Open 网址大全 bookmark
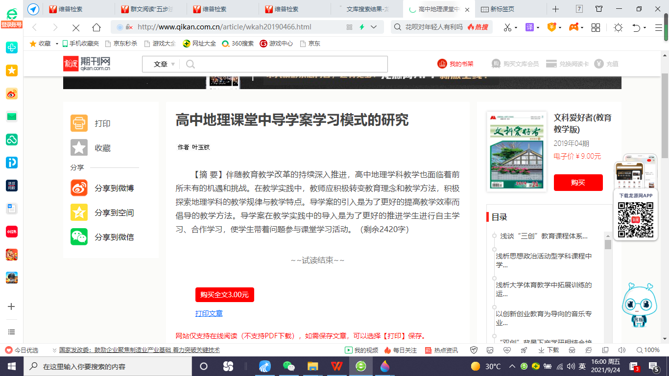Image resolution: width=669 pixels, height=376 pixels. pos(199,44)
